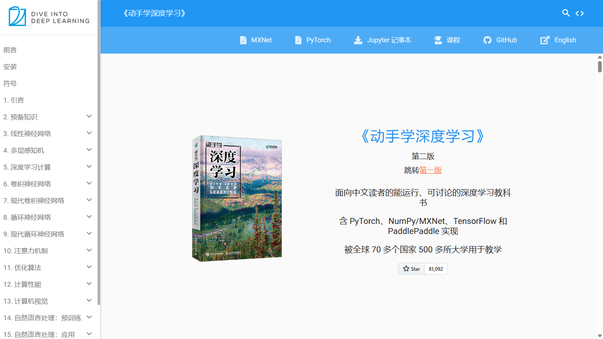The image size is (603, 339).
Task: Open the 《动手学深度学习》 header title
Action: pos(154,13)
